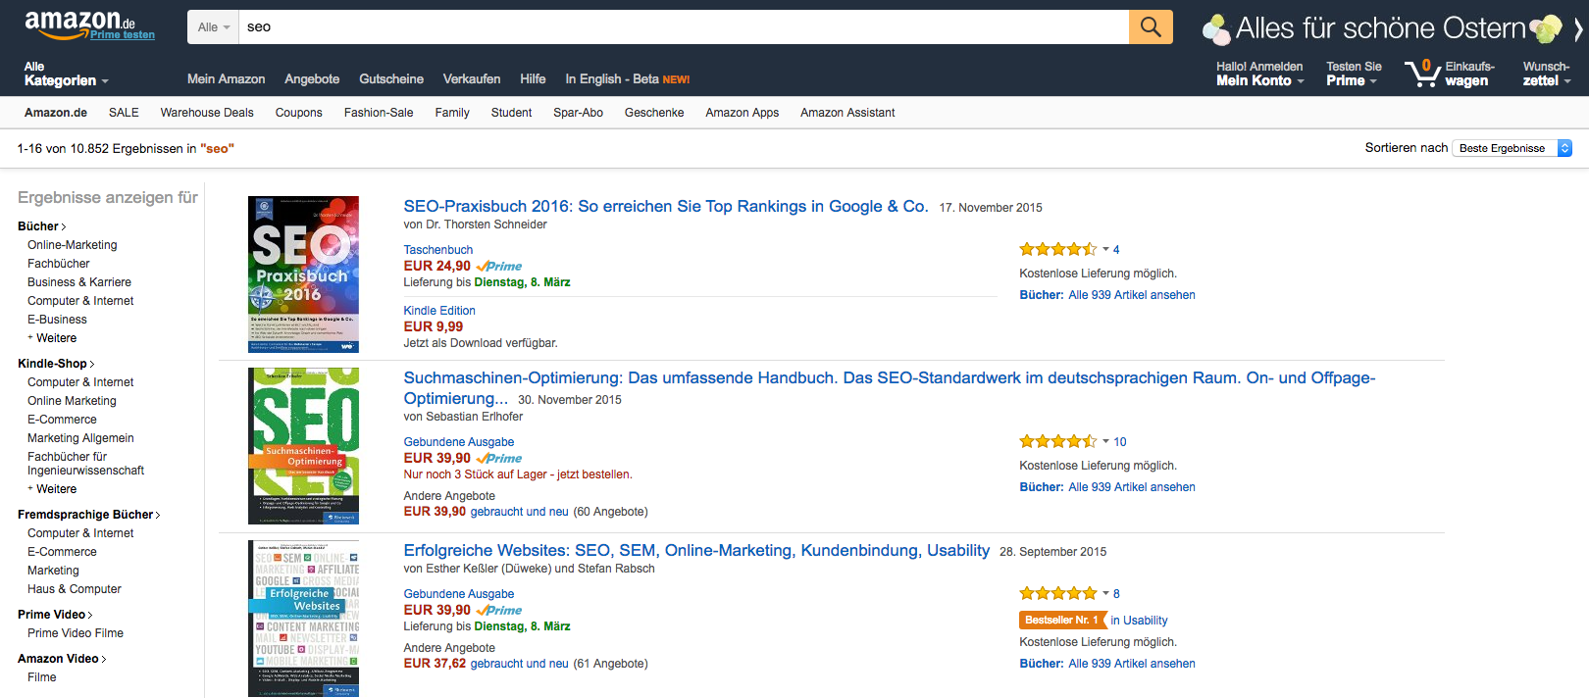Open Verkaufen in navigation

[472, 79]
